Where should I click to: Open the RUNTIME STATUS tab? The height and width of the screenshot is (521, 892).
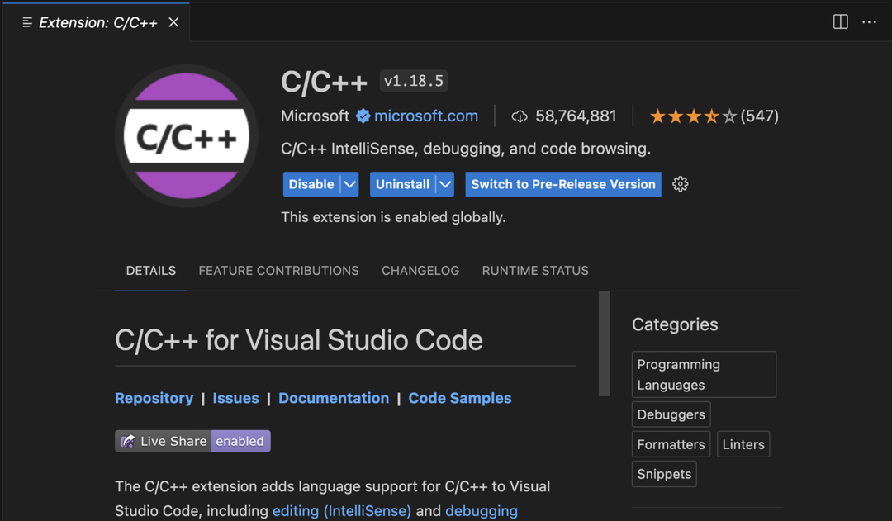[535, 271]
